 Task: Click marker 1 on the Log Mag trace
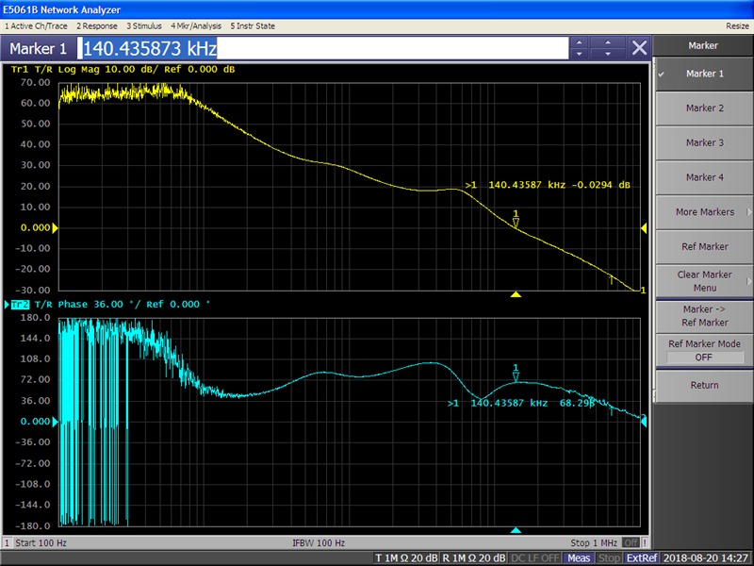click(x=516, y=219)
